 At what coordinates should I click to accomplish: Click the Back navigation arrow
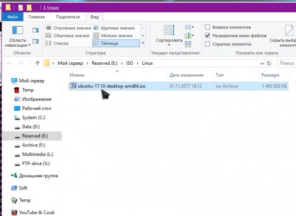click(x=9, y=63)
